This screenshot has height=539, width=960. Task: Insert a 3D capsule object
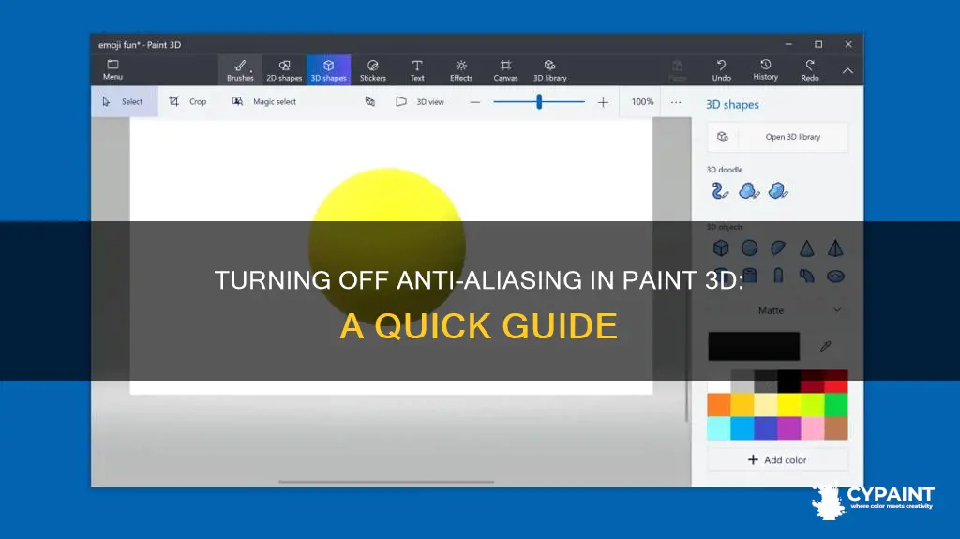point(778,277)
